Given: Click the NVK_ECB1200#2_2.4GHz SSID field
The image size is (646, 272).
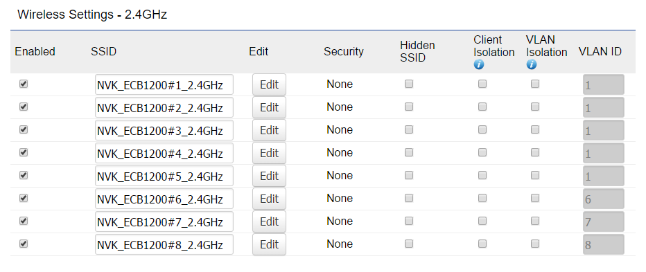Looking at the screenshot, I should pos(164,108).
